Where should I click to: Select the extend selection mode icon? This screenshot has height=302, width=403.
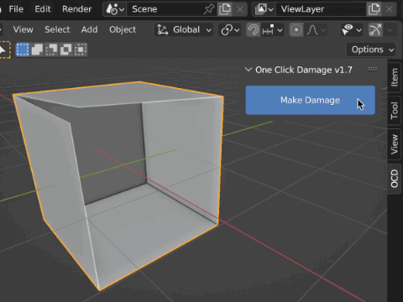coord(37,49)
